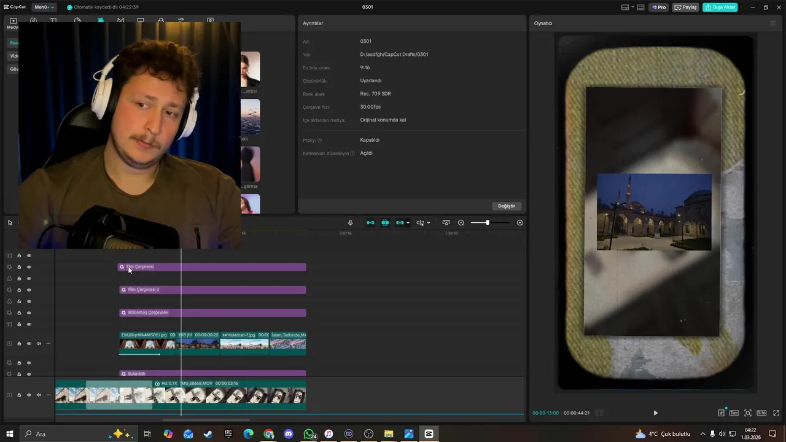The width and height of the screenshot is (786, 442).
Task: Hide the IMG_E8668.MOV main track with its eye
Action: click(x=29, y=395)
